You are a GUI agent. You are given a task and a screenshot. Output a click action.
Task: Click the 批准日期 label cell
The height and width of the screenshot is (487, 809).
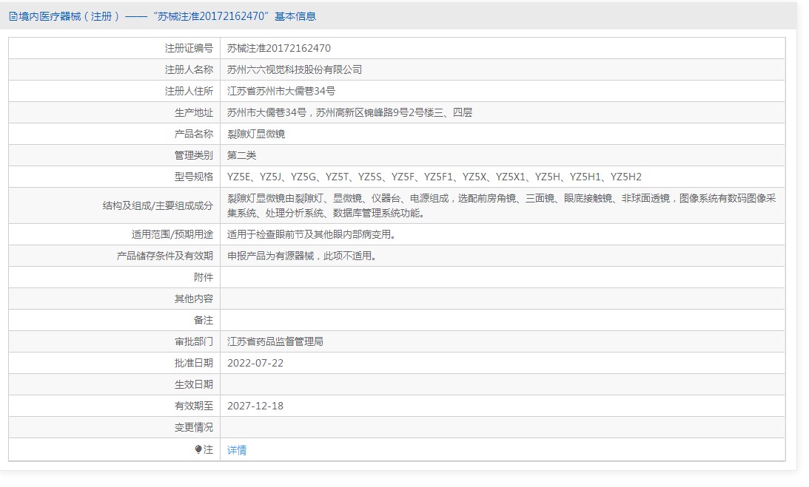[x=115, y=363]
